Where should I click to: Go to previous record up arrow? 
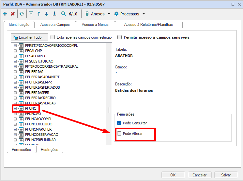[x=39, y=14]
